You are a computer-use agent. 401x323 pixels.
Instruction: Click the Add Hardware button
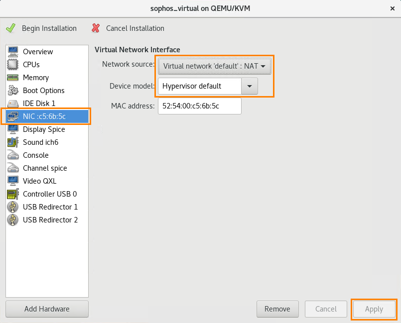[x=47, y=309]
